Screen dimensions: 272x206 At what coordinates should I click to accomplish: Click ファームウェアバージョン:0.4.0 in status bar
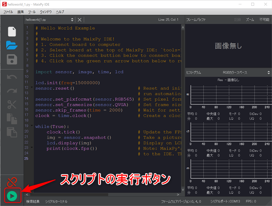[x=181, y=202]
